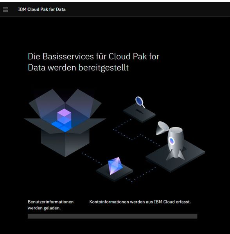Viewport: 230px width, 234px height.
Task: Click the blue crystal gem illustration
Action: 115,166
